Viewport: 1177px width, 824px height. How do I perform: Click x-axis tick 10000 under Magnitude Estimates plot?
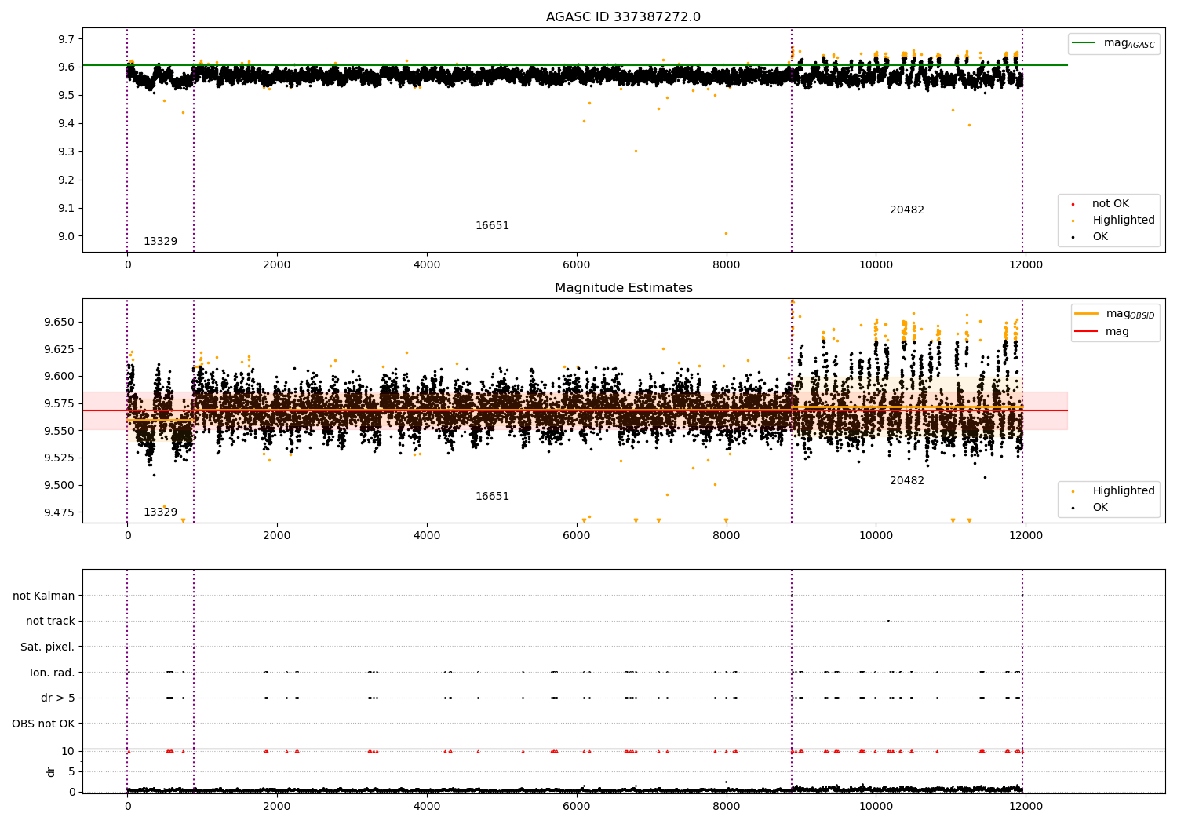[876, 536]
